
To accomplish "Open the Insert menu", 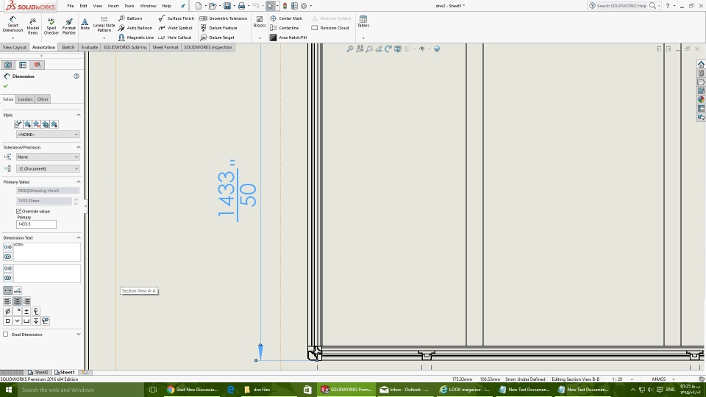I will coord(113,6).
